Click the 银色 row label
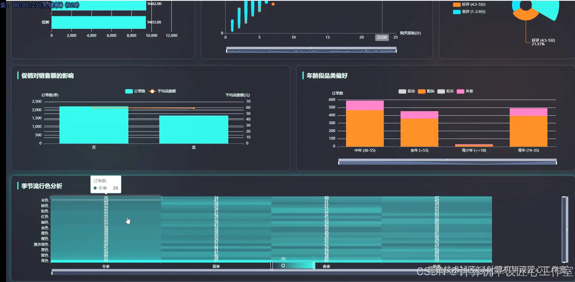This screenshot has height=282, width=575. pos(45,255)
